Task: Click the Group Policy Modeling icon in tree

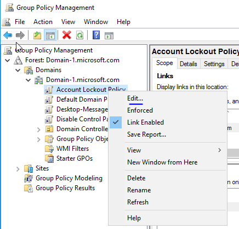Action: (x=29, y=178)
